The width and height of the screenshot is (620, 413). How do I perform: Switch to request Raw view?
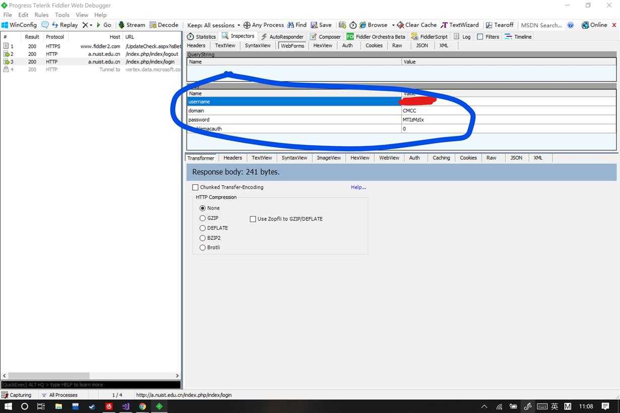[x=397, y=45]
